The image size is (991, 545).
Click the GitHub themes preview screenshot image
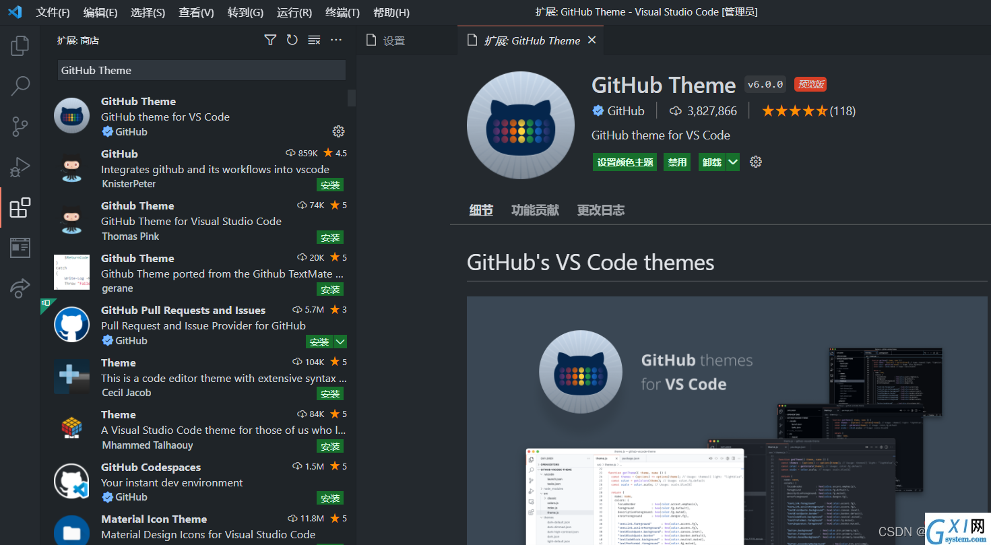click(727, 420)
